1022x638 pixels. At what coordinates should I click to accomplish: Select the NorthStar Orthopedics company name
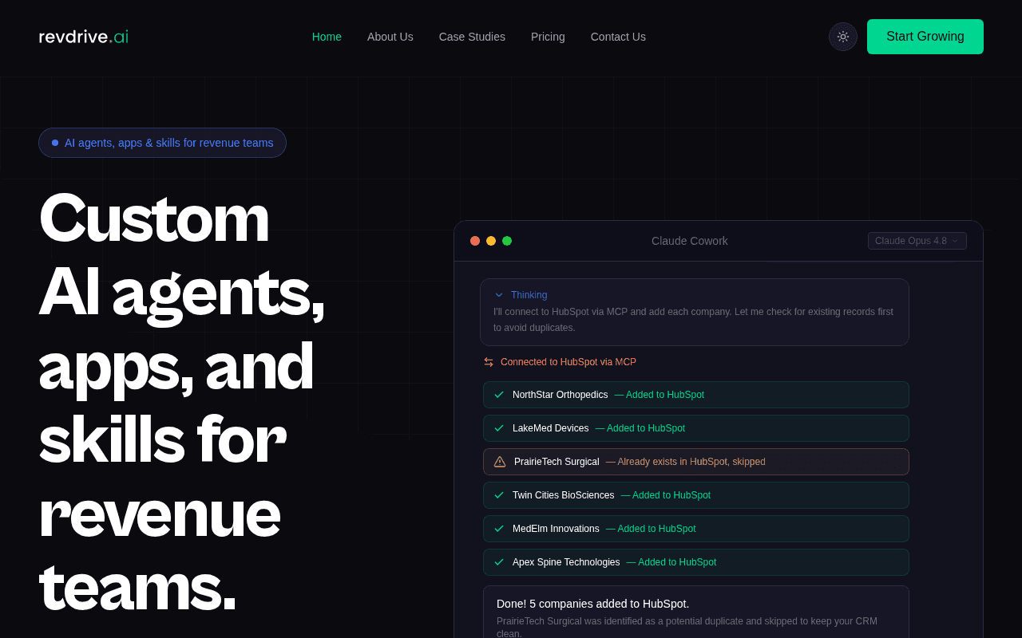(x=560, y=395)
